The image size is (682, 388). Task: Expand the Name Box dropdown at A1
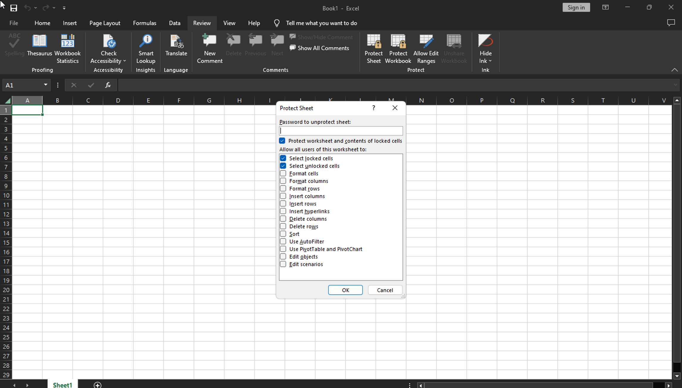[46, 85]
